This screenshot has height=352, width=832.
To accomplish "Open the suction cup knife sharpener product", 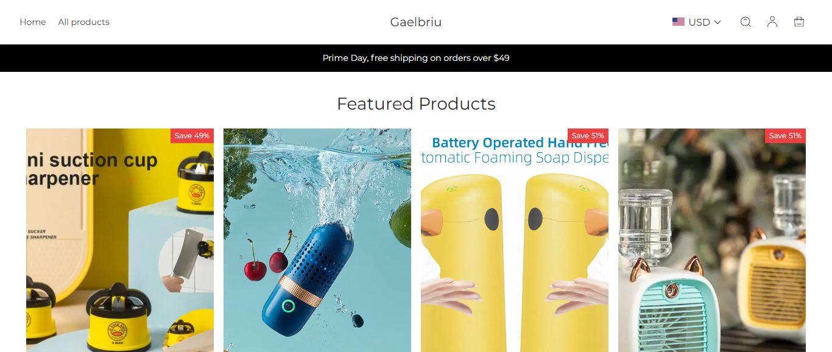I will [120, 240].
